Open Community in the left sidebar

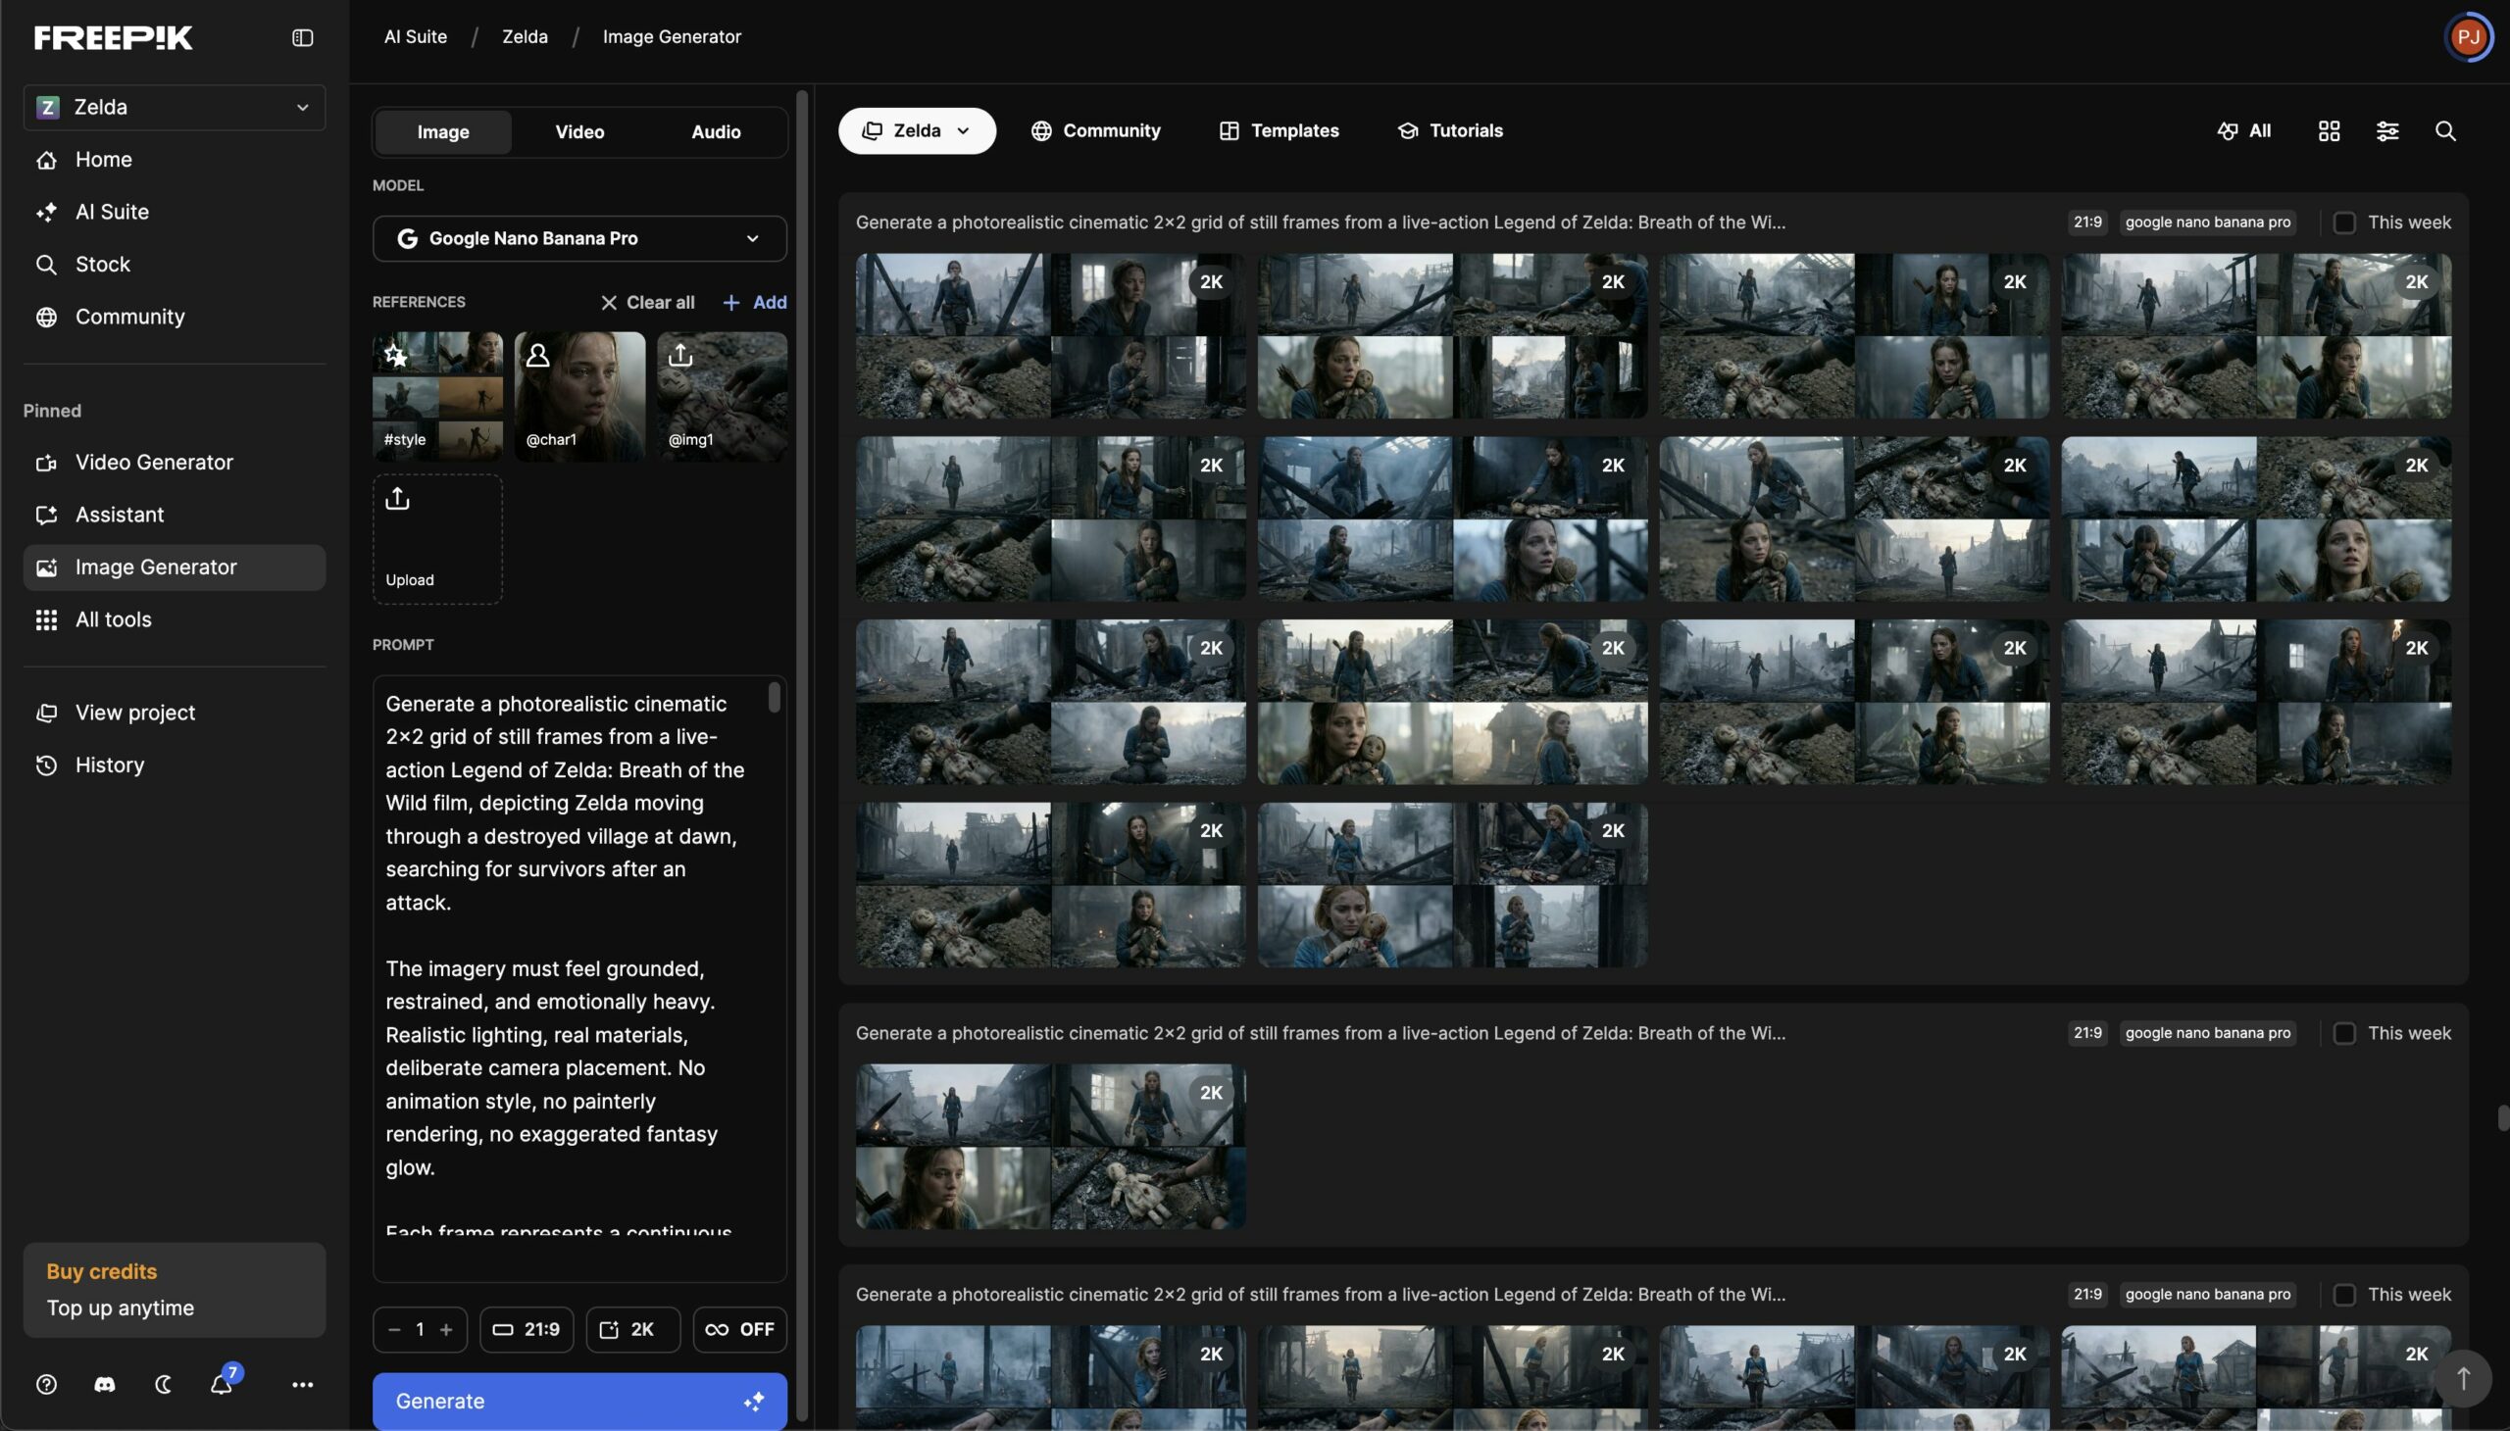point(174,317)
